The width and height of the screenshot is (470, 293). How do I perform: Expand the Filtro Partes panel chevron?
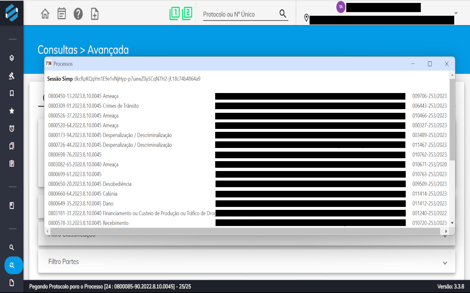445,263
